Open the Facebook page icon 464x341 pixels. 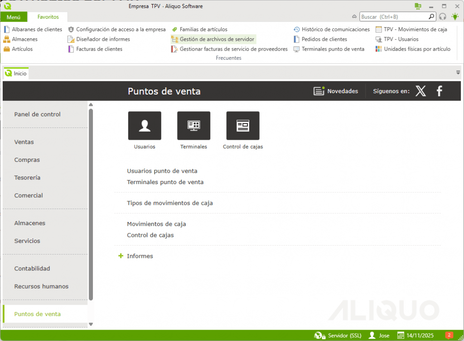pyautogui.click(x=439, y=91)
